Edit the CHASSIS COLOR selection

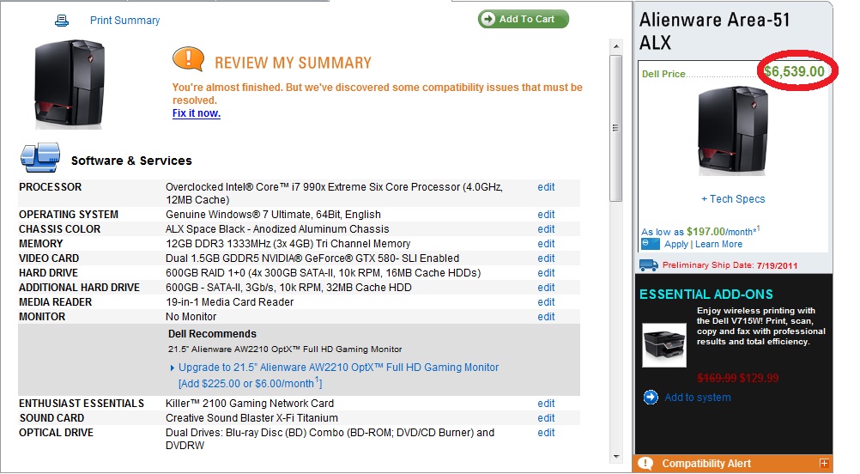coord(546,228)
